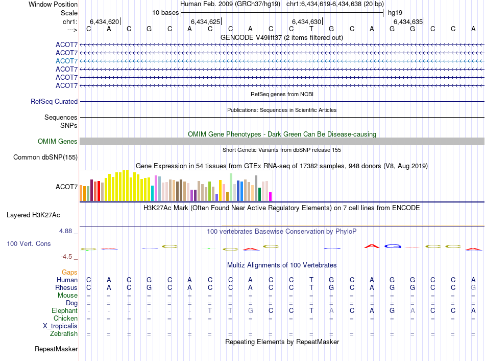Viewport: 485px width, 361px height.
Task: Click the Rhesus species row label
Action: [66, 288]
